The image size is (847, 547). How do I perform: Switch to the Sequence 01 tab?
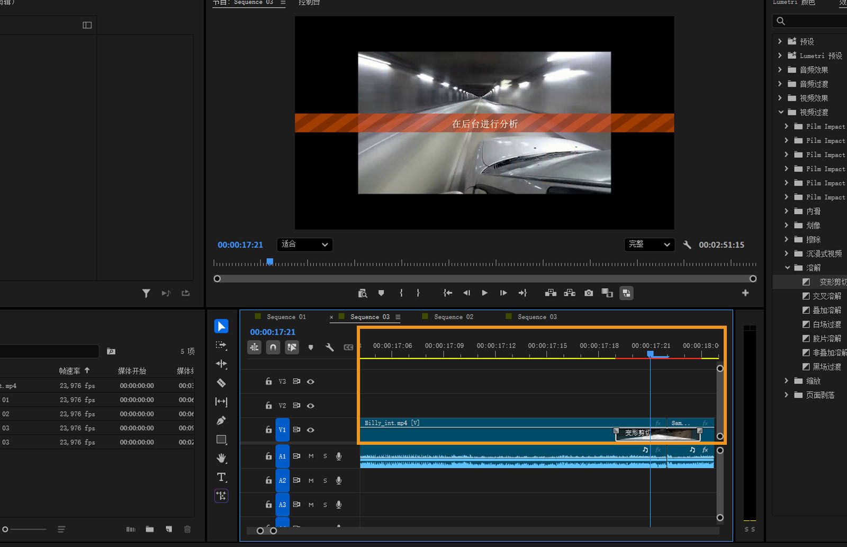286,317
